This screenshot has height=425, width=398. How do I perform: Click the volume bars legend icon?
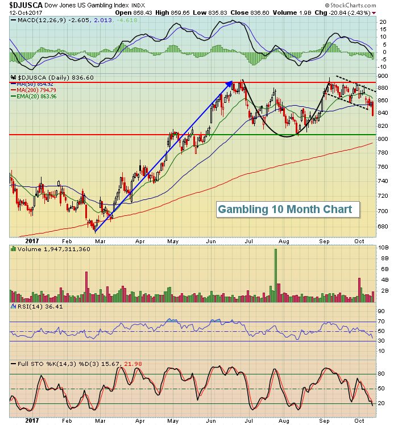13,249
